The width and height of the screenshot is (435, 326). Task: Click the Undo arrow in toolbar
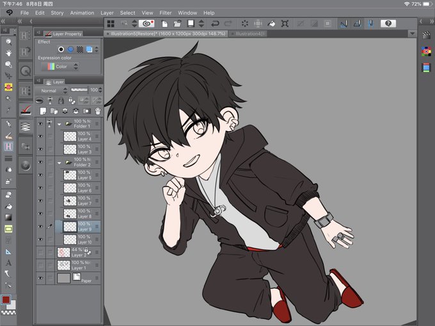pyautogui.click(x=216, y=24)
